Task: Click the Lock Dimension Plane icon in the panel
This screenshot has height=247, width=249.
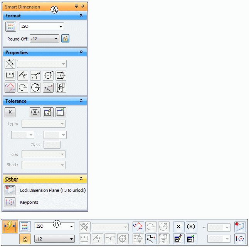Action: (x=10, y=190)
